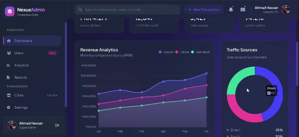The height and width of the screenshot is (137, 299).
Task: Click Lahore data point for Jun
Action: tap(207, 85)
